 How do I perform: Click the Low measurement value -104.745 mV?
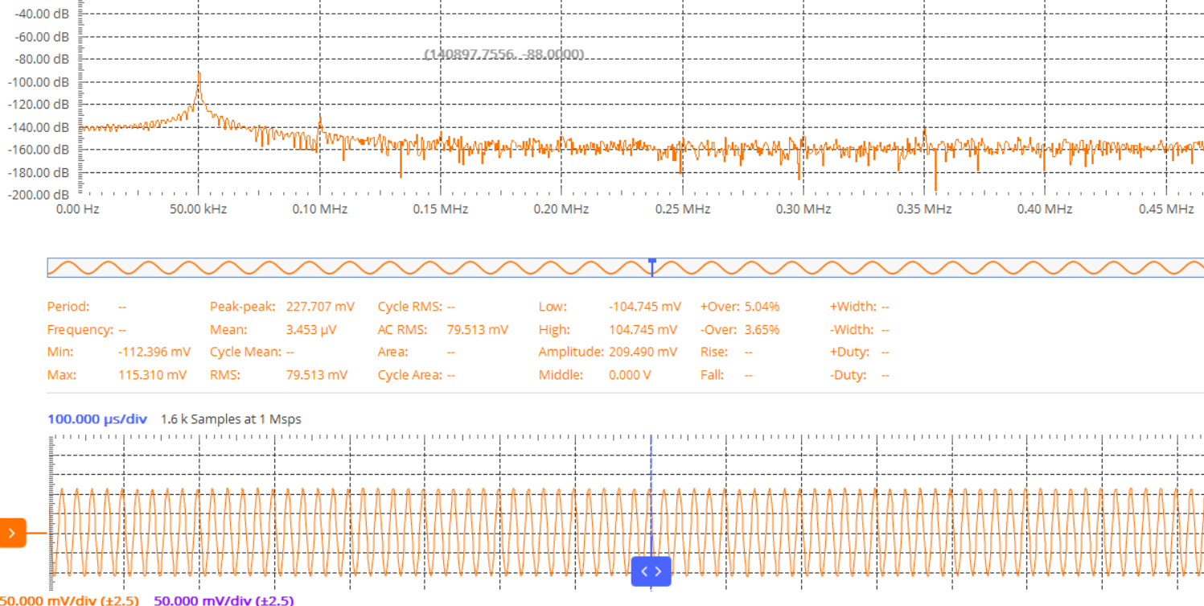[645, 307]
